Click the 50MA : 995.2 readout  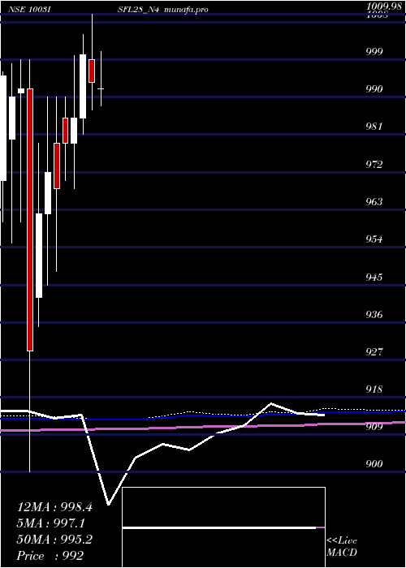[54, 540]
